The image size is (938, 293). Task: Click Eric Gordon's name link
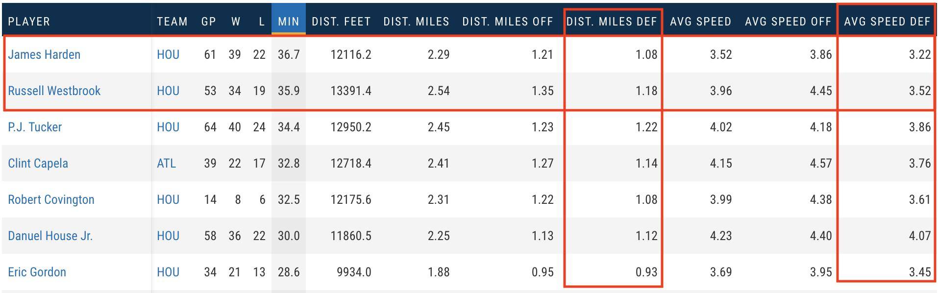pyautogui.click(x=37, y=272)
